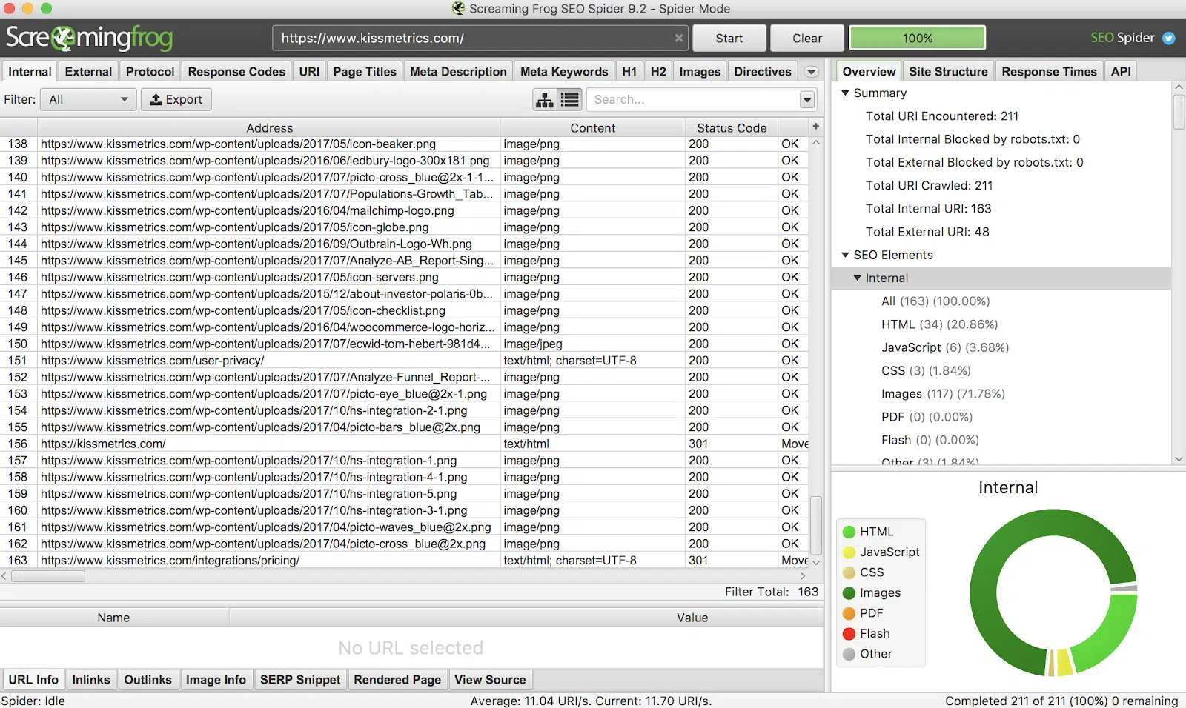Open the Filter All dropdown

pos(88,99)
